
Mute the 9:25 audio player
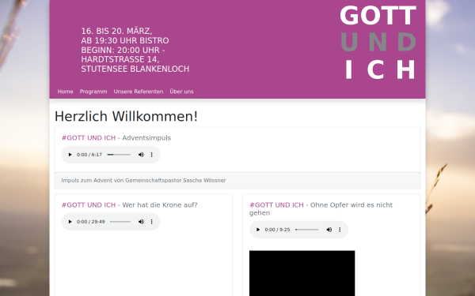tap(329, 230)
